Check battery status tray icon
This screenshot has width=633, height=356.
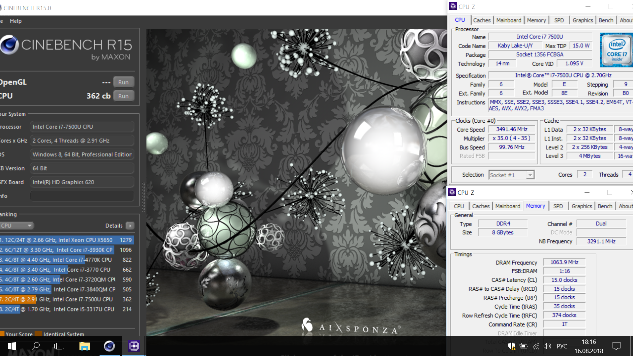coord(524,346)
